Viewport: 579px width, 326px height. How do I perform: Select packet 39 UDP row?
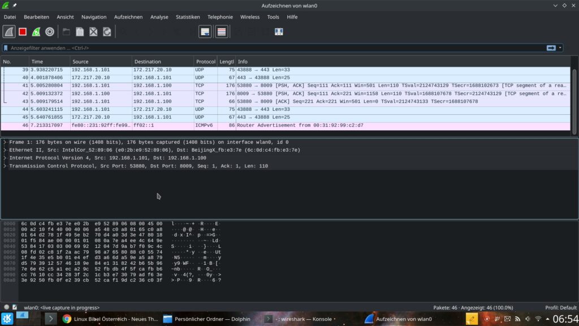click(286, 70)
